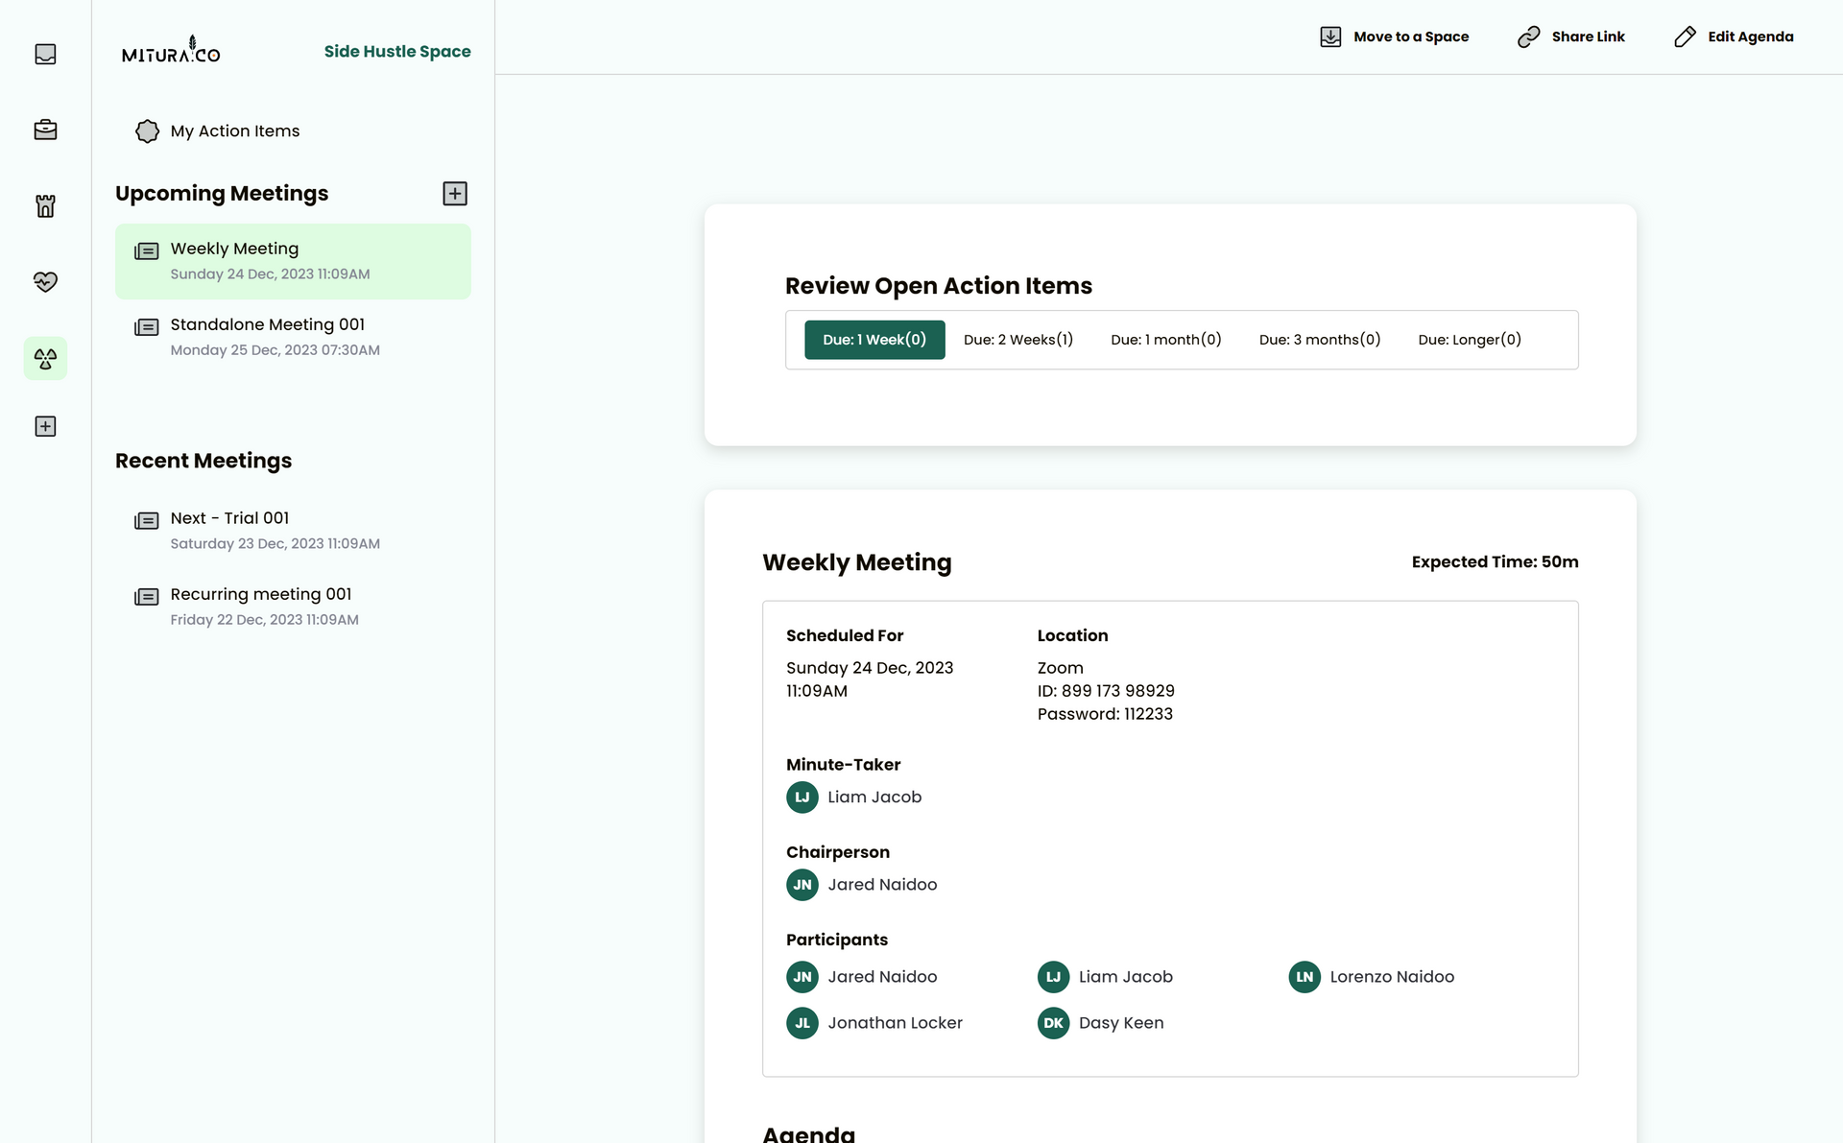Select the Due: 1 Week tab
Screen dimensions: 1843x1143
[874, 340]
